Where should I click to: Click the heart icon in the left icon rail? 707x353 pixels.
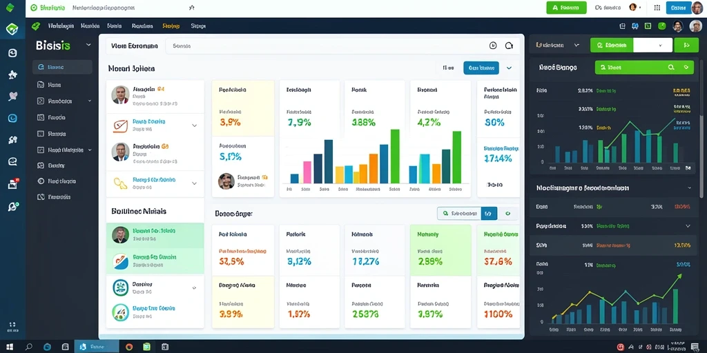coord(12,96)
